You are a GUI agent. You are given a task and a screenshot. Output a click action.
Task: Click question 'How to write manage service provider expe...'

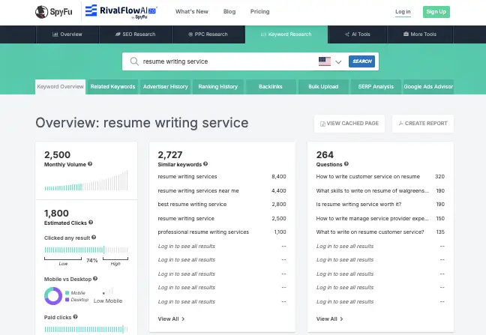click(373, 218)
